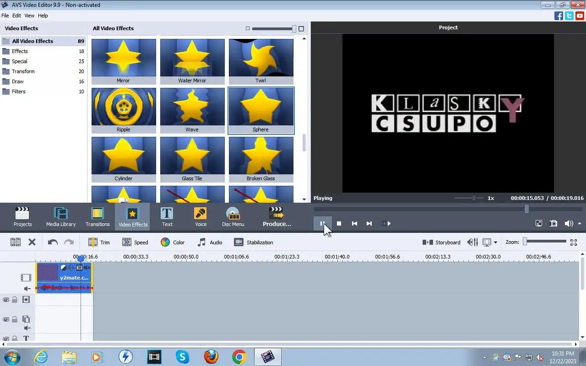Viewport: 586px width, 366px height.
Task: Select All Video Effects category
Action: 43,41
